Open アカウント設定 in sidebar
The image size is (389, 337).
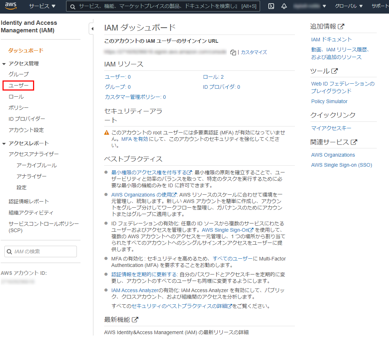(x=26, y=130)
